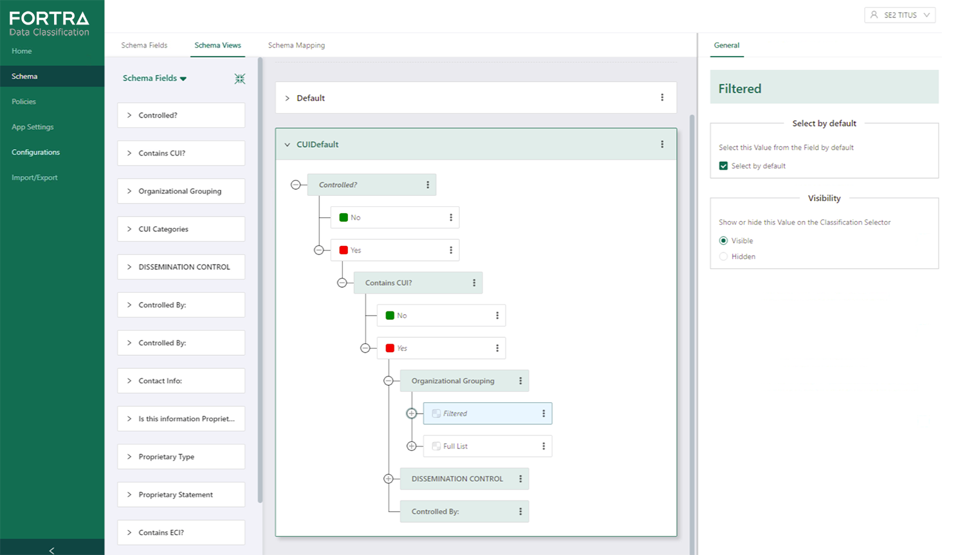The height and width of the screenshot is (555, 965).
Task: Open the three-dot menu for Default view
Action: 662,98
